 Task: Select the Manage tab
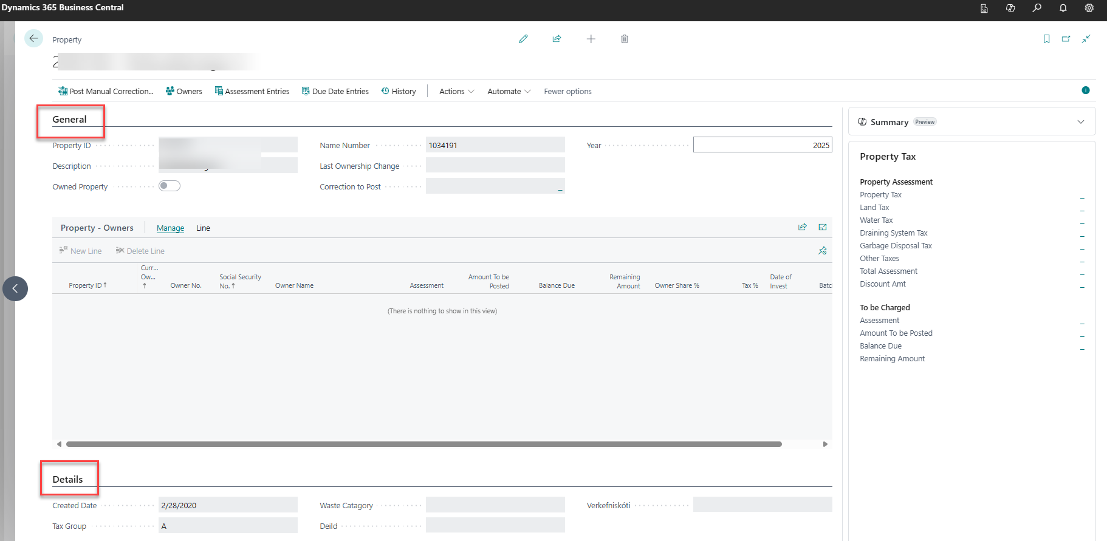(170, 228)
